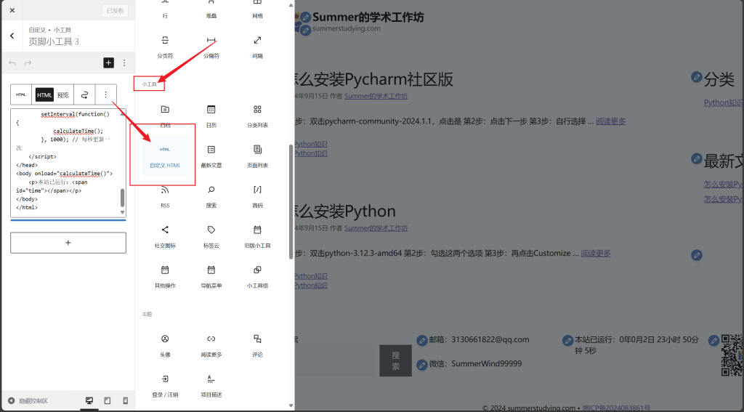This screenshot has width=744, height=412.
Task: Insert the RSS widget block
Action: point(165,196)
